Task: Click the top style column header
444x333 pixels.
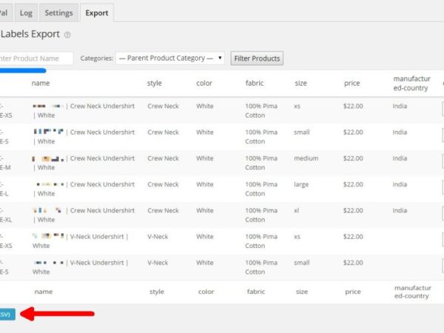Action: [x=155, y=84]
